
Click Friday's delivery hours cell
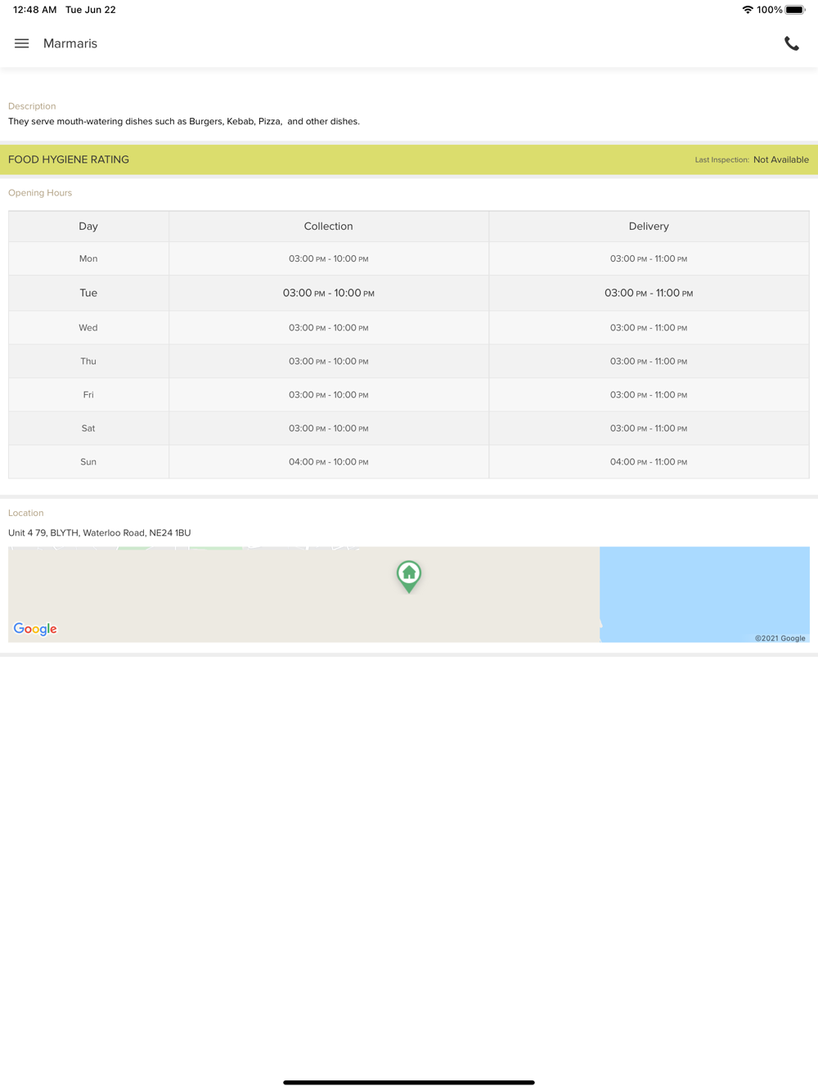649,395
